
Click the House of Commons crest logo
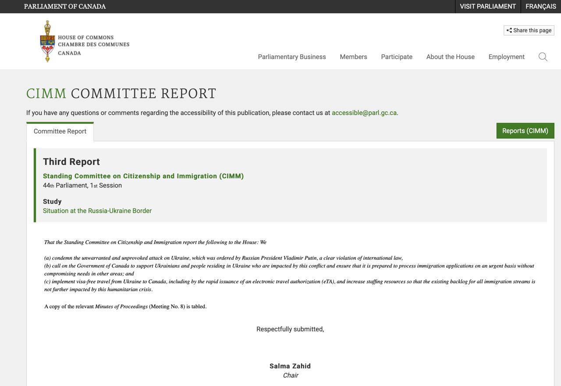(85, 42)
